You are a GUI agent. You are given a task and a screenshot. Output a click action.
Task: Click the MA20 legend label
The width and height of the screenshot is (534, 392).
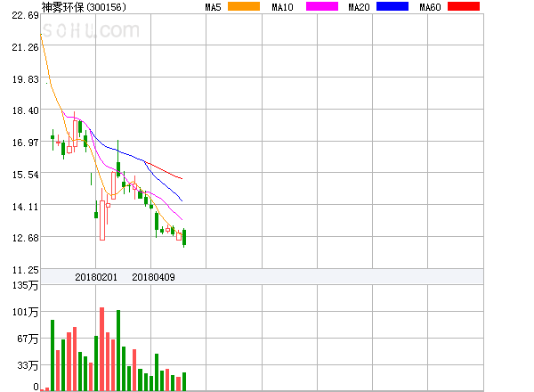click(359, 7)
